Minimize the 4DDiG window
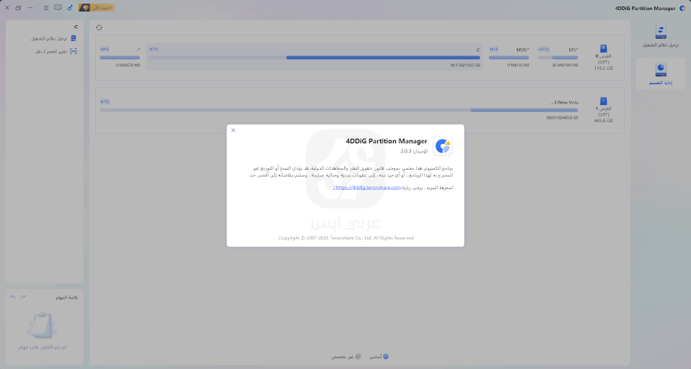Screen dimensions: 691x369 tap(30, 7)
